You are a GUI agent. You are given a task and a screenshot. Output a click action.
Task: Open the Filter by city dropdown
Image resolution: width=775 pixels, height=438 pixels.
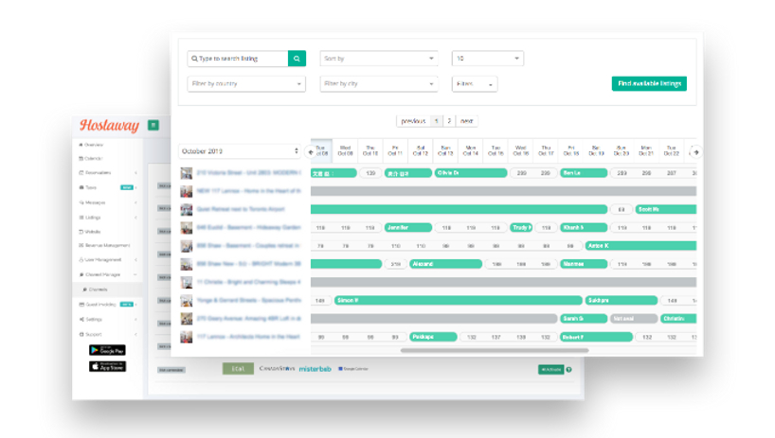click(378, 83)
